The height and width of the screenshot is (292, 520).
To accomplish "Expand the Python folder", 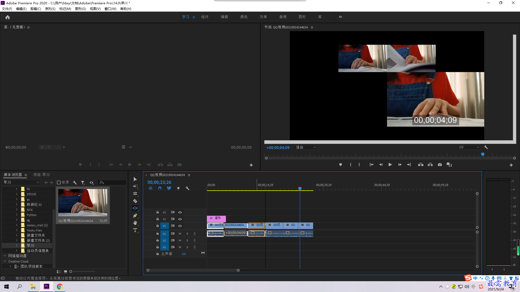I will (x=17, y=215).
